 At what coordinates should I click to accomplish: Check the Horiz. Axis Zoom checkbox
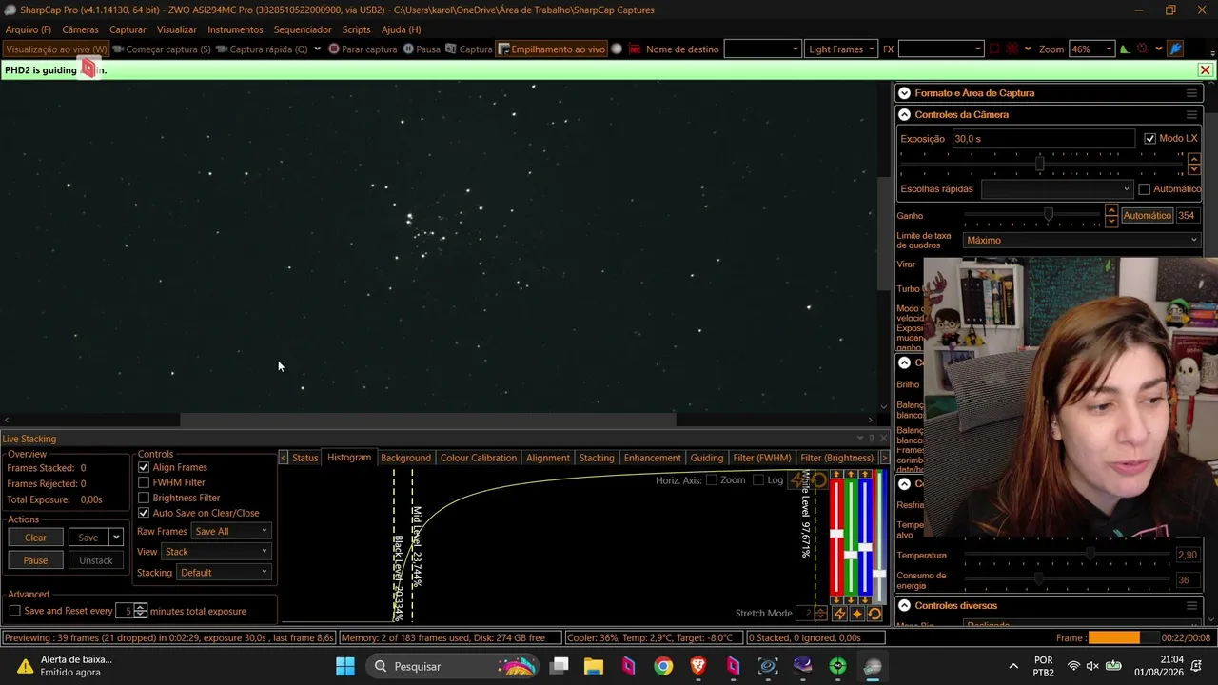pos(711,480)
